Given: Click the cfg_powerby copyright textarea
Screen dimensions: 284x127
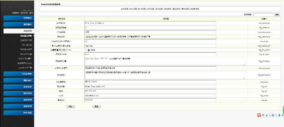Looking at the screenshot, I should [x=165, y=61].
